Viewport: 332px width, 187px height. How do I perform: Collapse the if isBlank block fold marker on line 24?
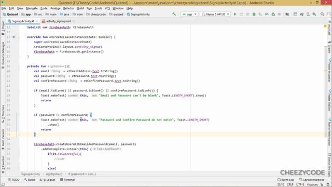pos(19,90)
